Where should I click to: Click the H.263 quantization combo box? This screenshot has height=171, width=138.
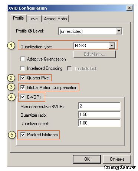pyautogui.click(x=94, y=45)
